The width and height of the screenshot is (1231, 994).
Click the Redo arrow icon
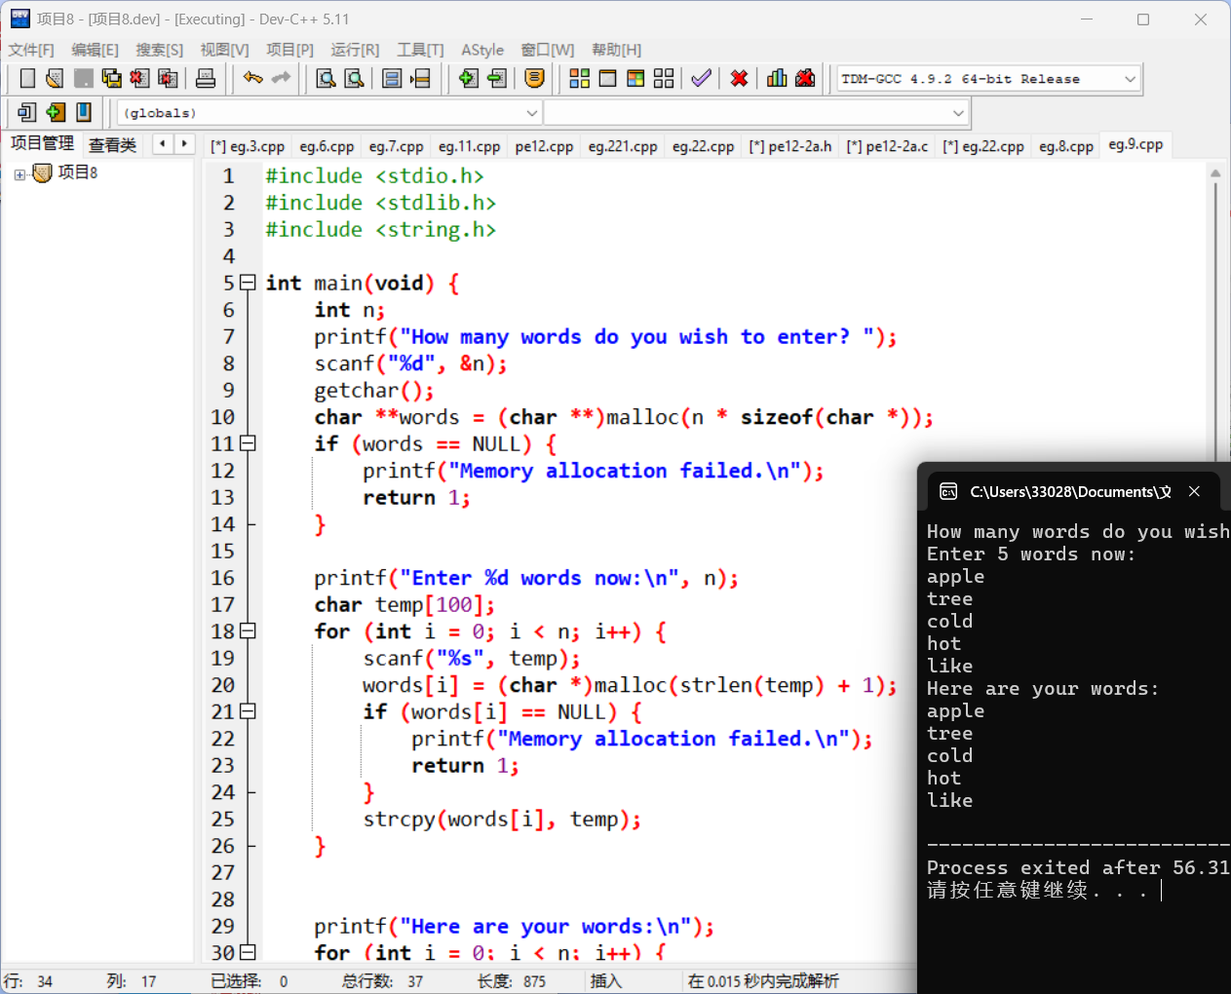[x=281, y=78]
